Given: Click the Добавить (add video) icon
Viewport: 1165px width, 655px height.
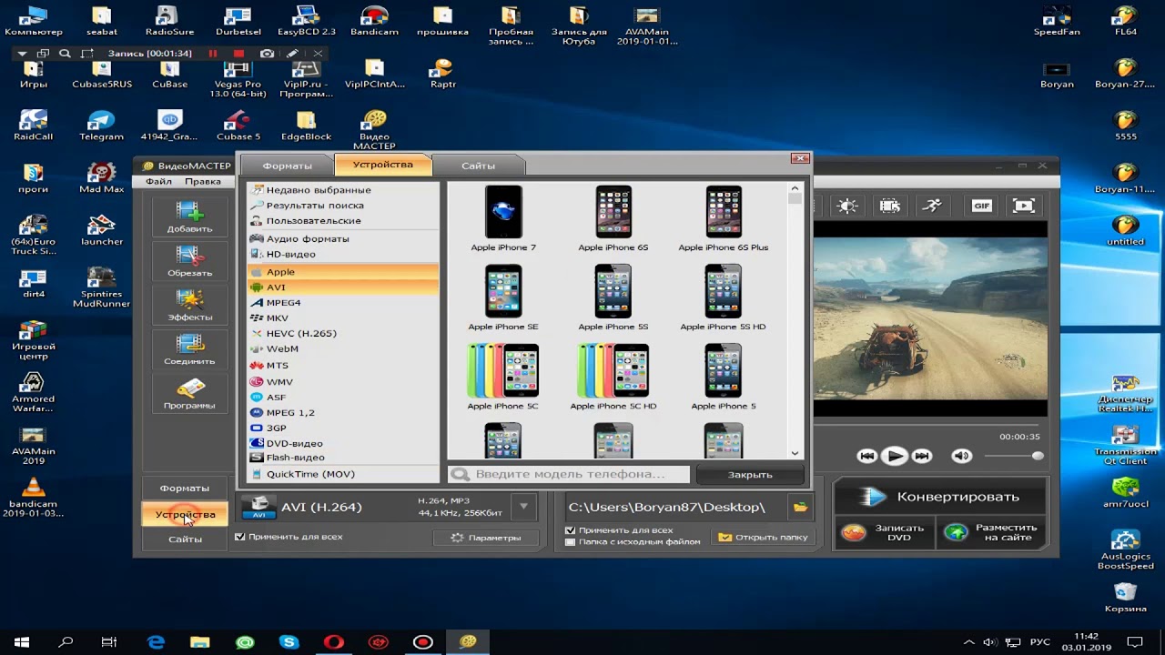Looking at the screenshot, I should pos(189,217).
